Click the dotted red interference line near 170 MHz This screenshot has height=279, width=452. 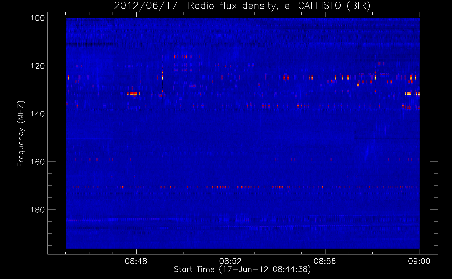242,187
